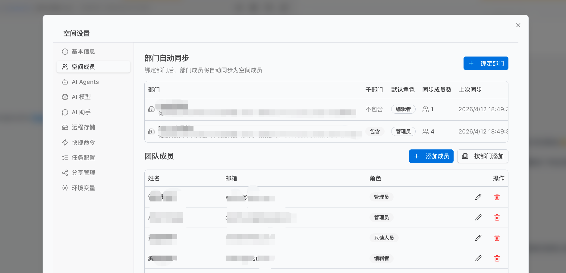This screenshot has height=273, width=566.
Task: Click the share icon next to 分享管理
Action: (x=65, y=173)
